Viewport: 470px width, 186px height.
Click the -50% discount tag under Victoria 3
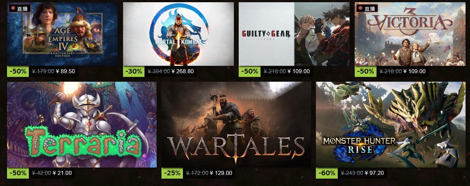pos(366,71)
